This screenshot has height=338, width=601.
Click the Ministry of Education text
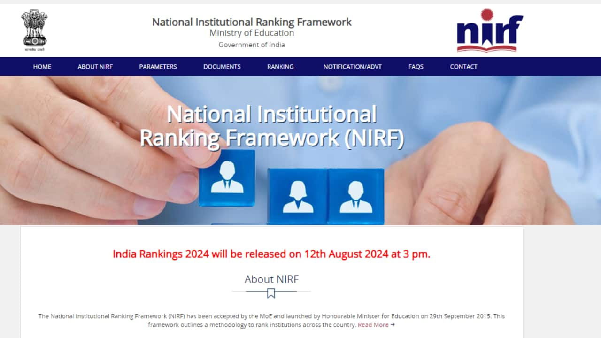tap(252, 33)
